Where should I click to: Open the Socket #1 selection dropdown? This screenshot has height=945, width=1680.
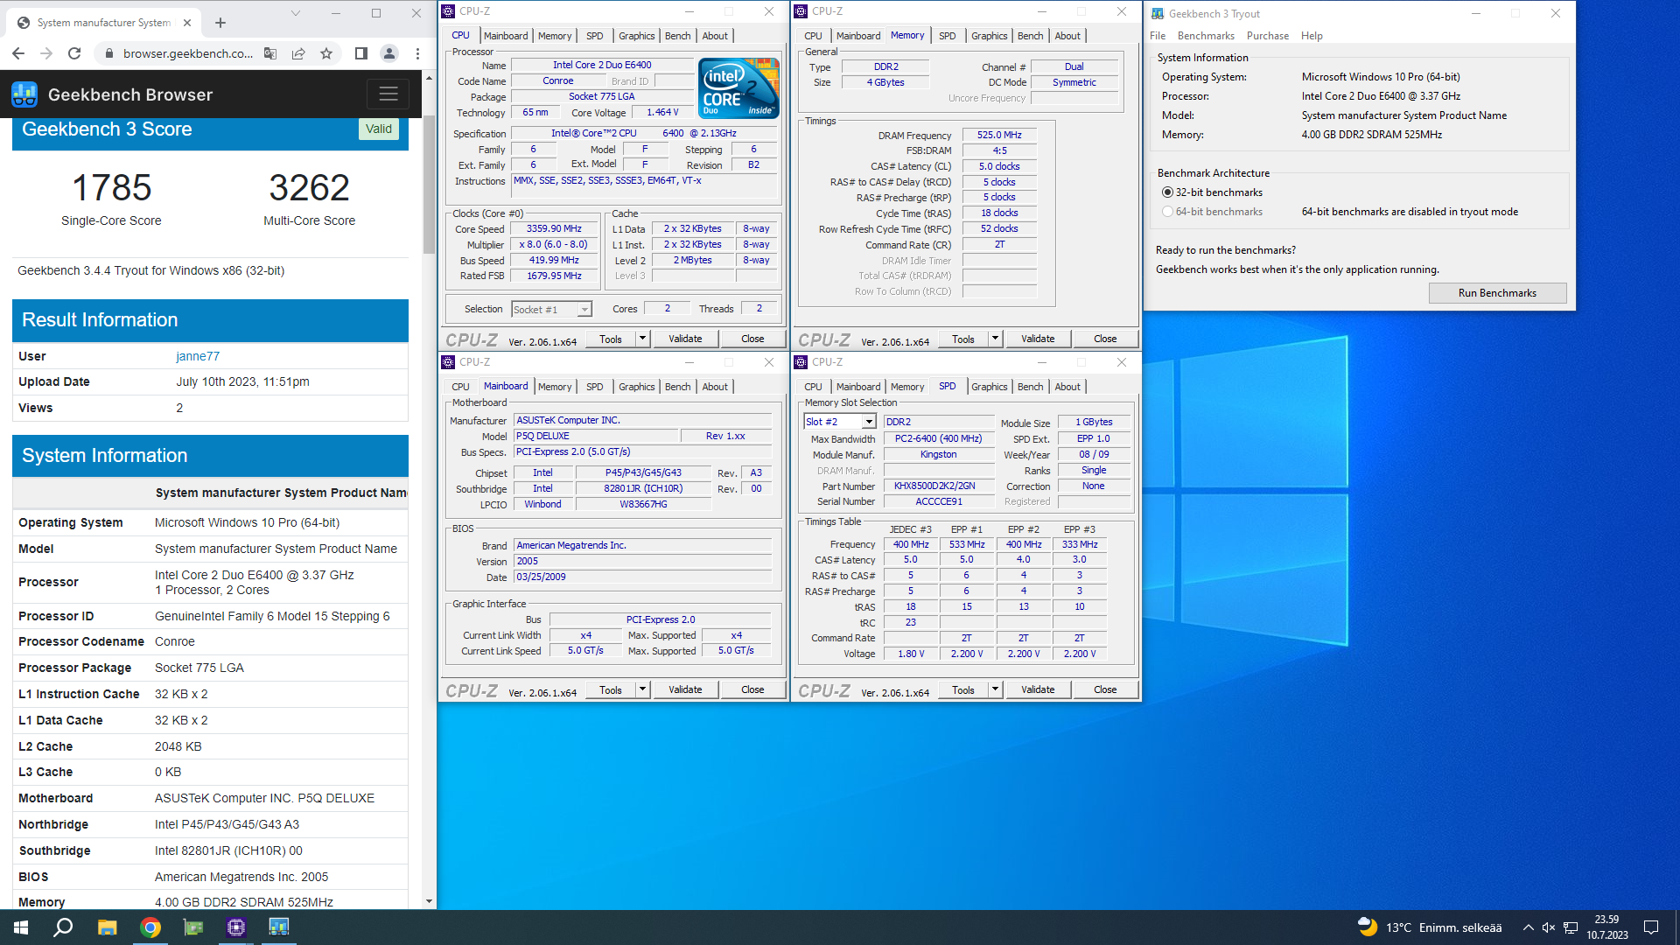[551, 309]
